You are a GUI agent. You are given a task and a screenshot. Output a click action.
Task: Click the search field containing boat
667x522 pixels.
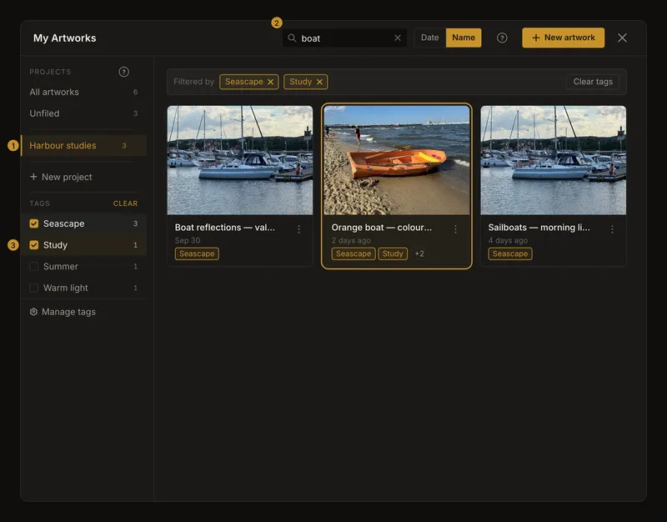(344, 38)
